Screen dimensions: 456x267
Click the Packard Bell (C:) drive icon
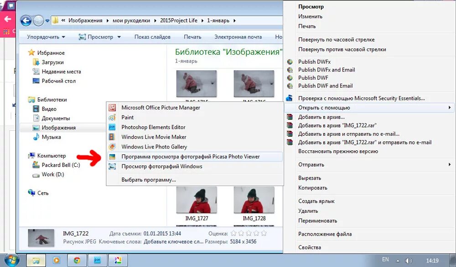pos(36,165)
